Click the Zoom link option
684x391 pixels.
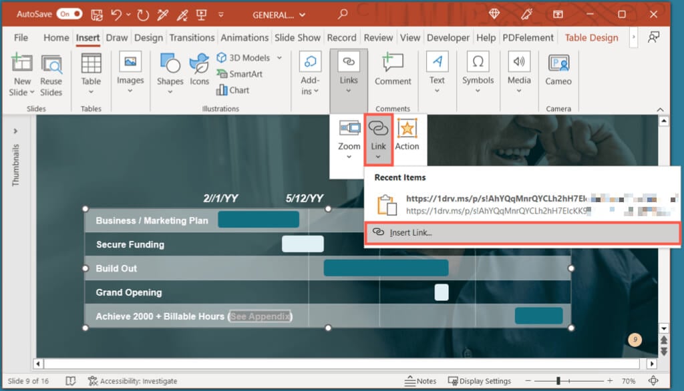349,139
